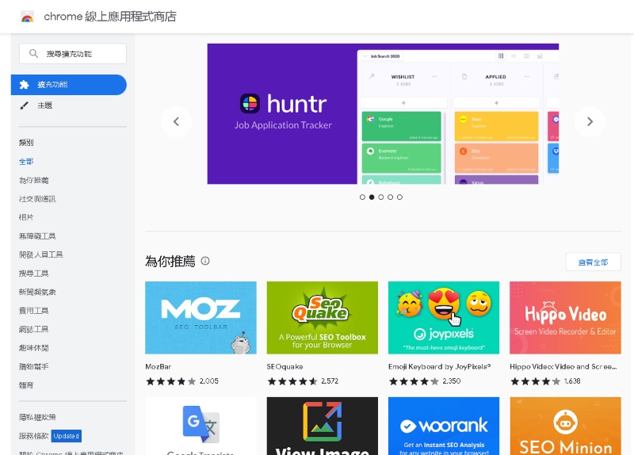Click the paintbrush themes icon
Image resolution: width=634 pixels, height=455 pixels.
pos(25,105)
